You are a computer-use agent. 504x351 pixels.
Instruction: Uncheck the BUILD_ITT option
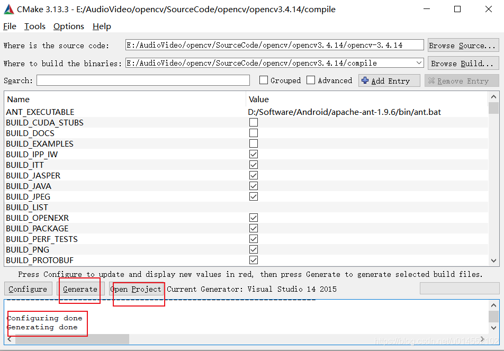tap(254, 165)
